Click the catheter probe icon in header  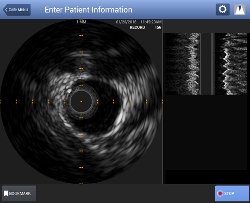[x=240, y=10]
